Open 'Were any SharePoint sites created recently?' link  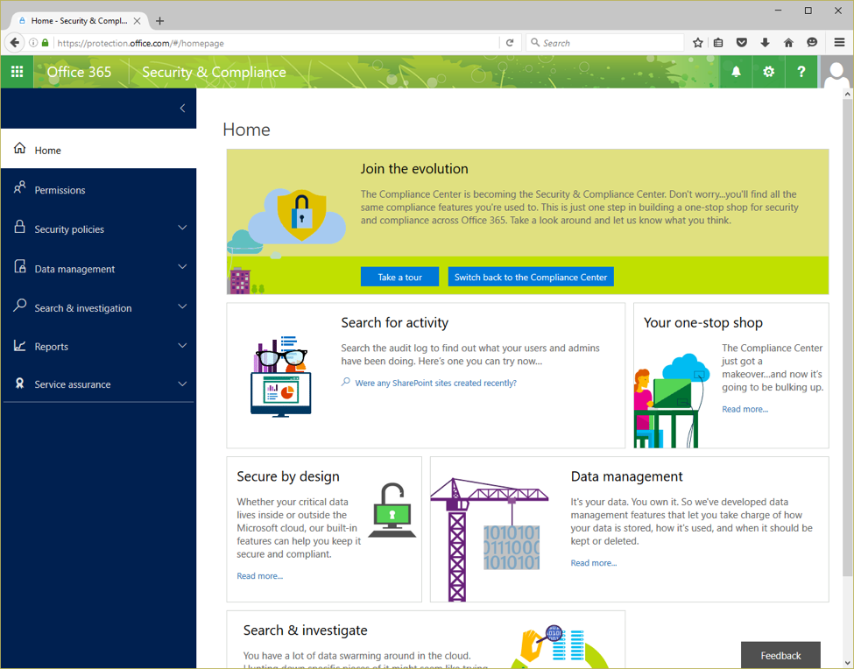click(435, 384)
